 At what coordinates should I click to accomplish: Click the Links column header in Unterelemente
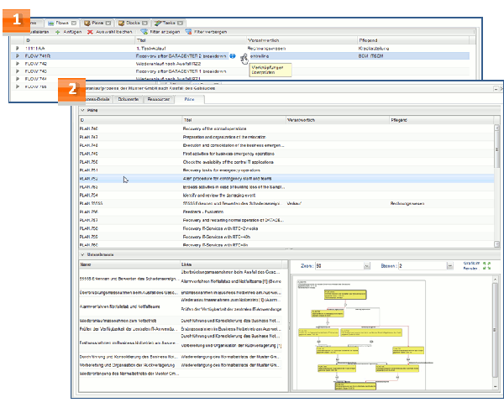tap(231, 264)
